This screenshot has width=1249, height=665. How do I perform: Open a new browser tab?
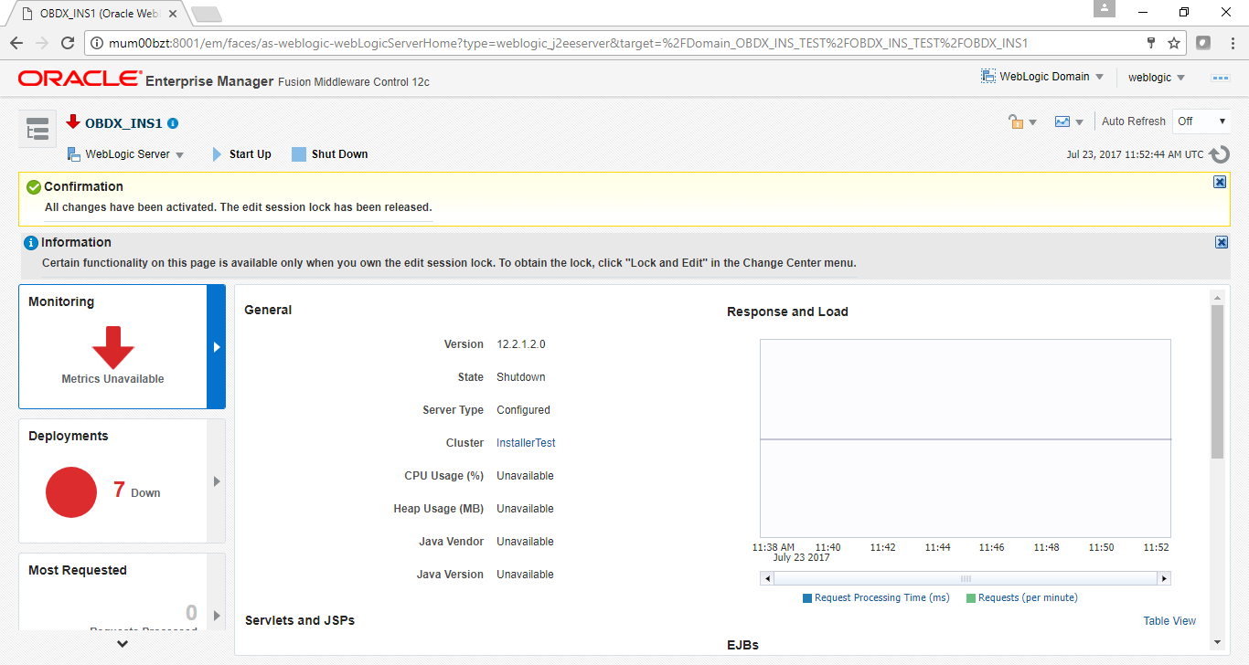208,14
